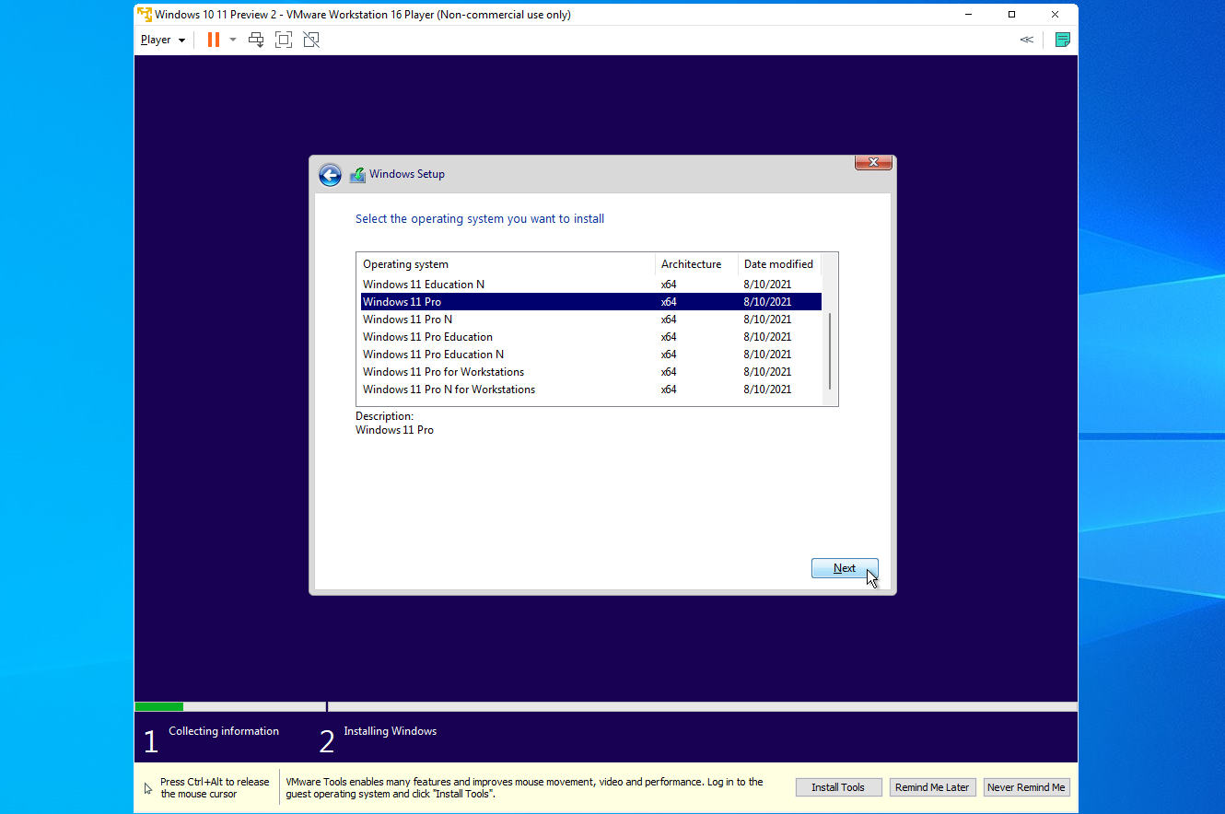Sort by Operating system column header
Screen dimensions: 1225x814
click(506, 264)
